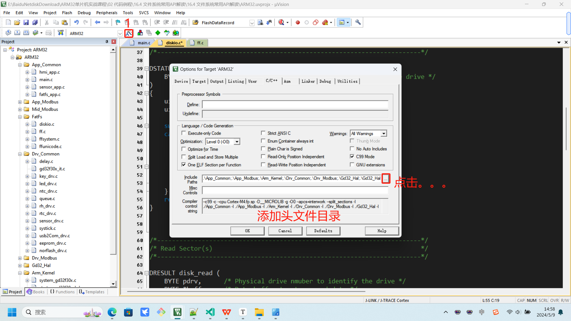This screenshot has width=571, height=321.
Task: Open Configuration wrench icon
Action: (x=358, y=23)
